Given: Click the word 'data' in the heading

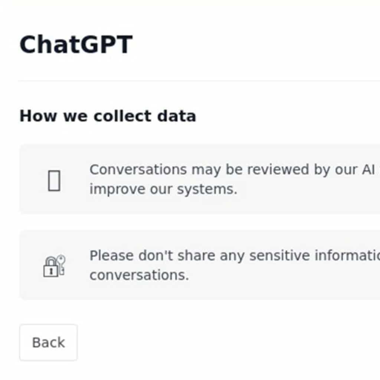Looking at the screenshot, I should pos(176,116).
